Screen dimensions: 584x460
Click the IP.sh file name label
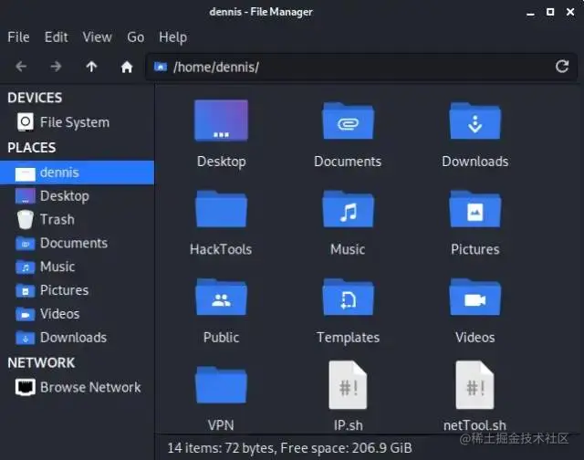pos(348,425)
